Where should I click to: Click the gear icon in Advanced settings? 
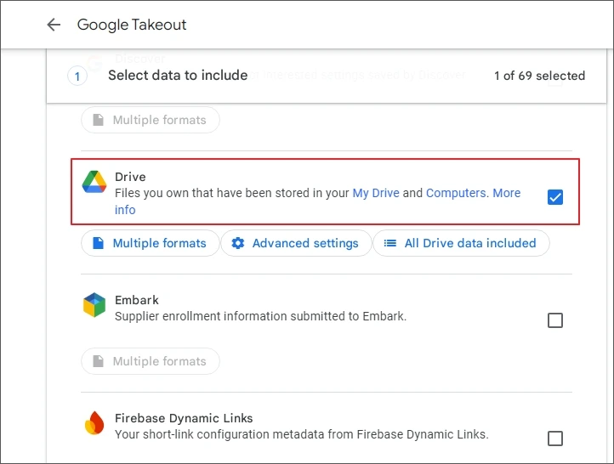click(238, 243)
